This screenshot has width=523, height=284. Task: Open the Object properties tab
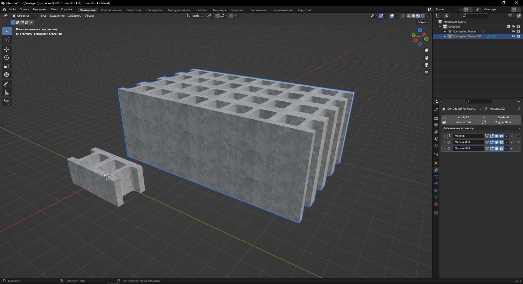436,163
